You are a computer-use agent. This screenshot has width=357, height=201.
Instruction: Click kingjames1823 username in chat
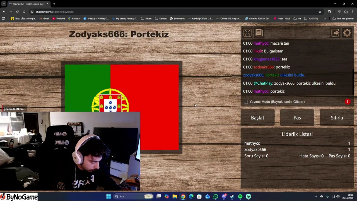(266, 59)
